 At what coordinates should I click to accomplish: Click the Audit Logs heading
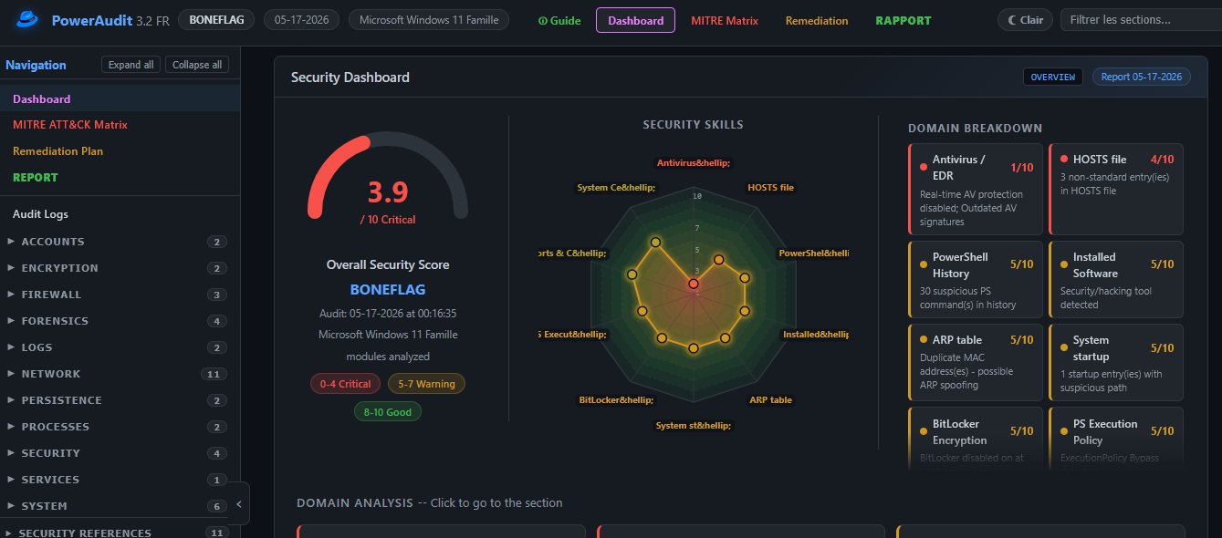(x=40, y=214)
